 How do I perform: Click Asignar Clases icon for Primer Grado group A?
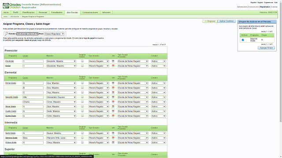[82, 83]
